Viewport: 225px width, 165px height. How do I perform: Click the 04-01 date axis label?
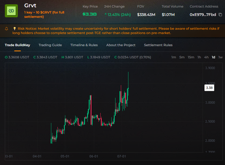37,156
